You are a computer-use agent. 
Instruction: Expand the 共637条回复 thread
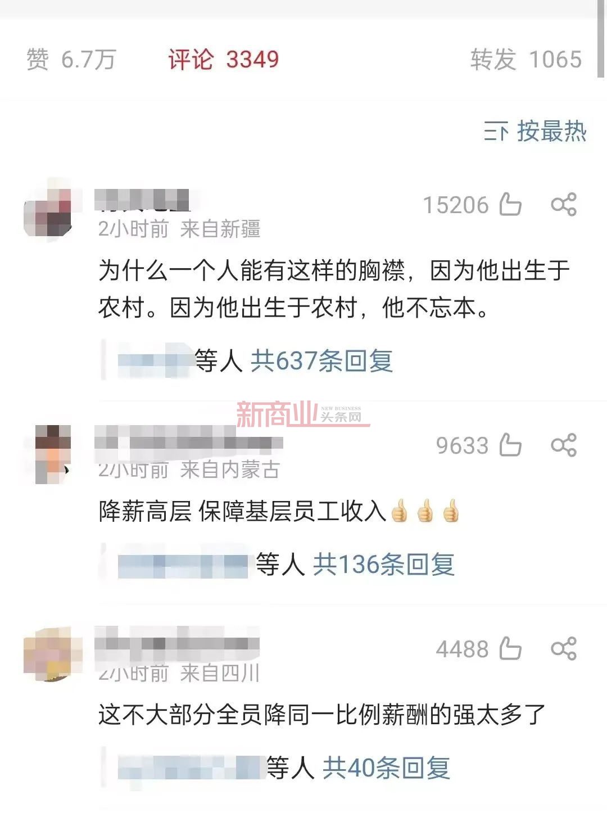(x=321, y=360)
